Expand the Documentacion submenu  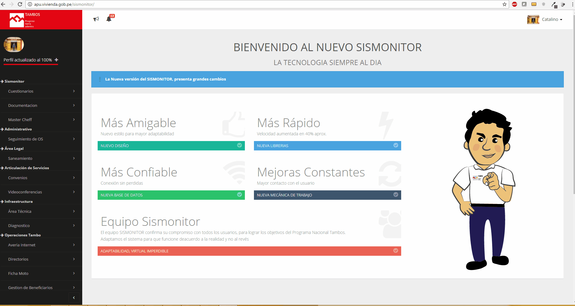(x=41, y=105)
